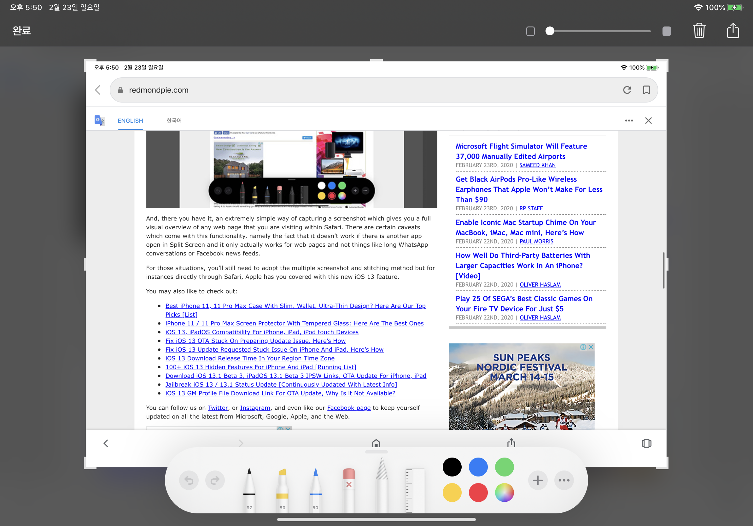Tap the 한국어 translate tab
The image size is (753, 526).
click(174, 121)
